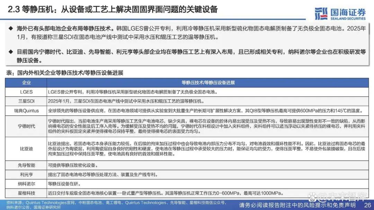Image resolution: width=374 pixels, height=210 pixels.
Task: Select the '宁德时代' company cell
Action: (26, 126)
